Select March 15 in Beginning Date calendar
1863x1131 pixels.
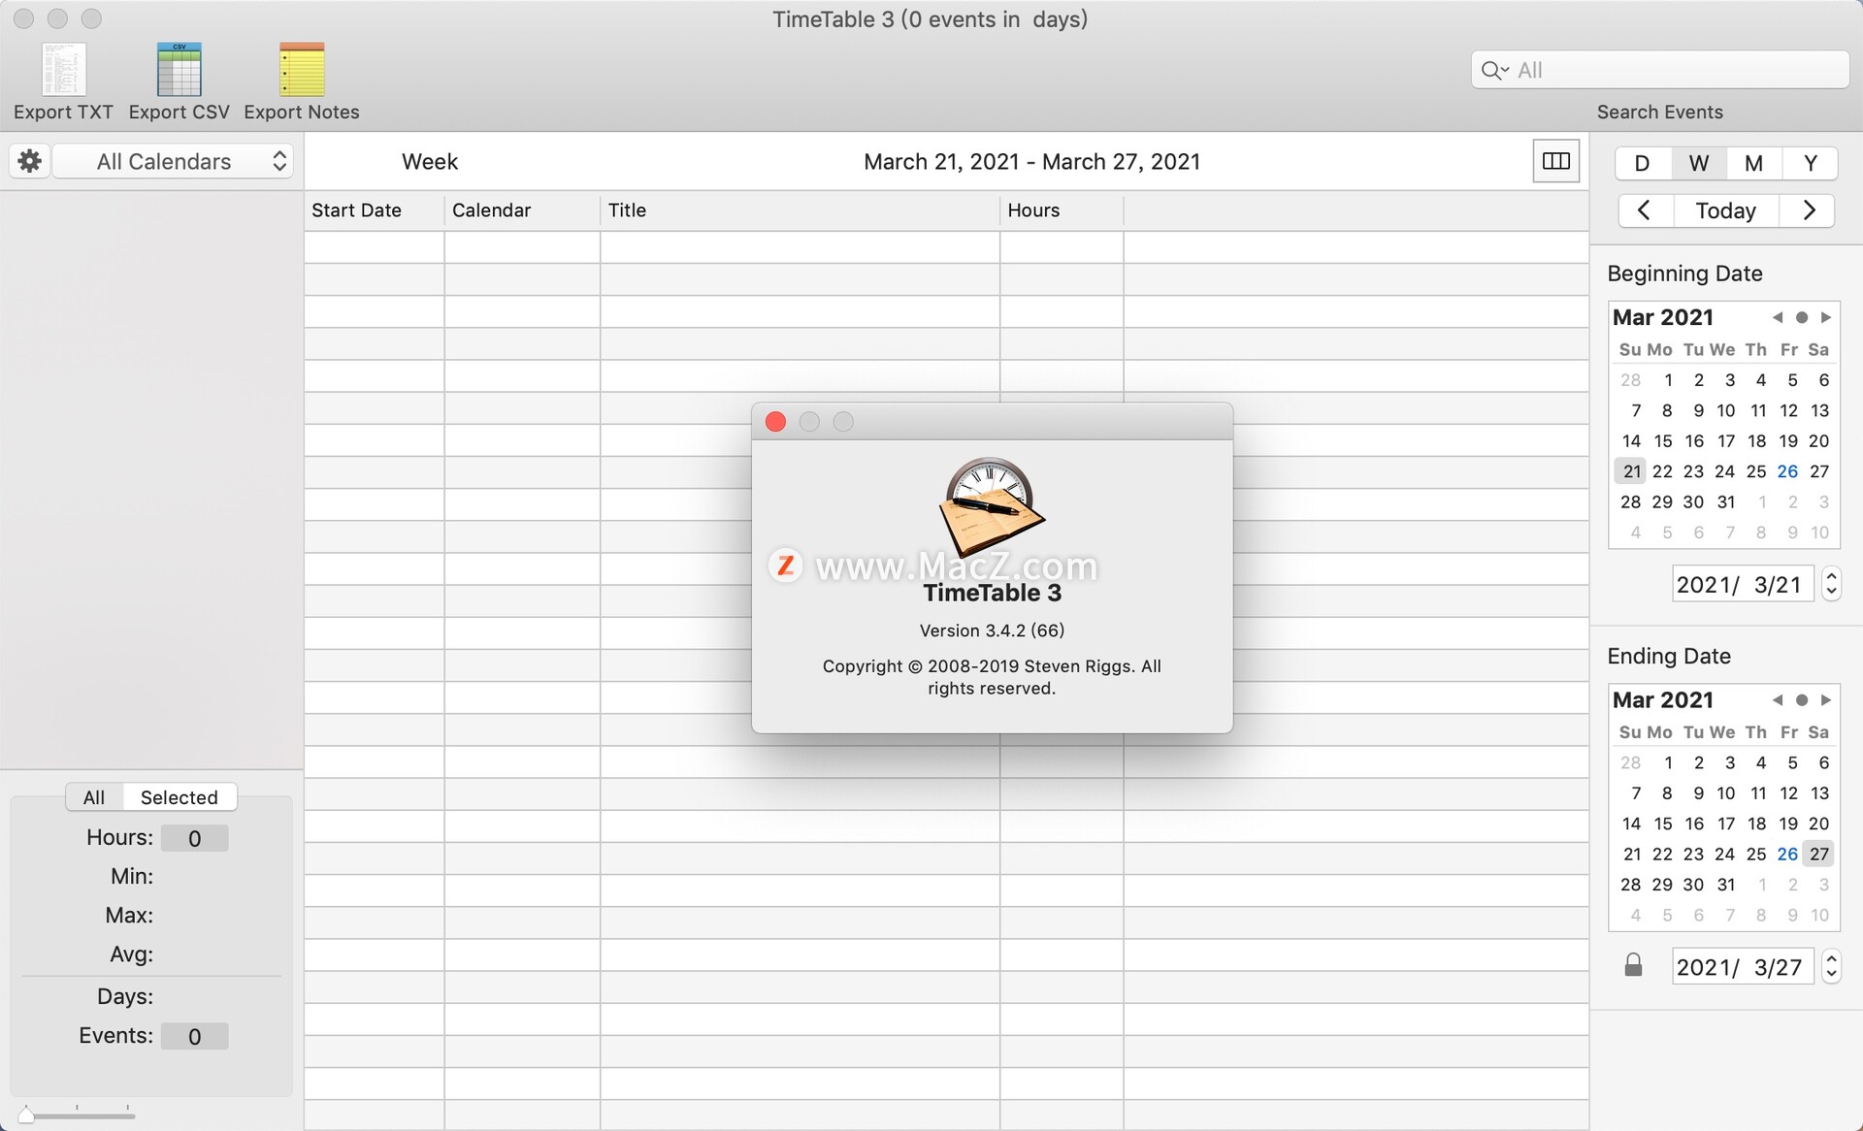click(x=1663, y=441)
